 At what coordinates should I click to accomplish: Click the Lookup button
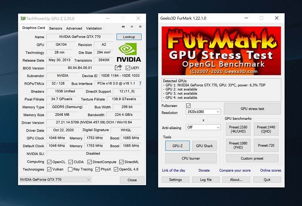129,37
